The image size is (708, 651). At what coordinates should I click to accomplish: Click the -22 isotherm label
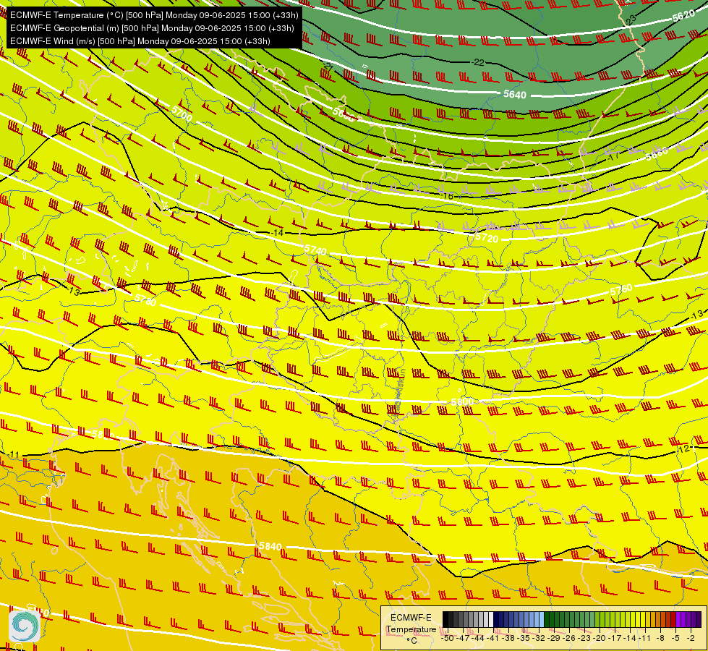pos(478,62)
